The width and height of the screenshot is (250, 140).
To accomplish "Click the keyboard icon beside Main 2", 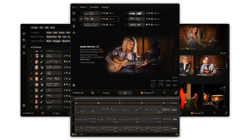I will pos(152,13).
